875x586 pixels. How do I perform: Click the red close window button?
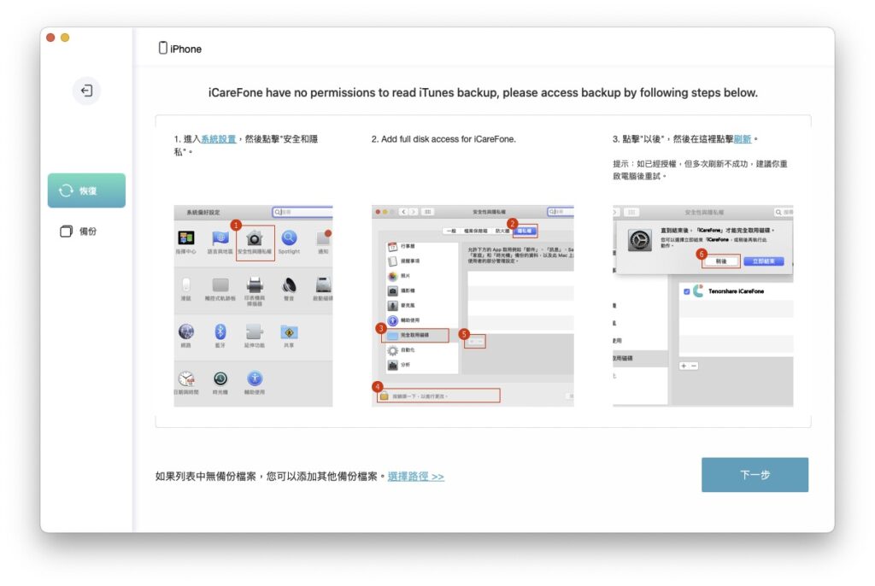pyautogui.click(x=50, y=38)
